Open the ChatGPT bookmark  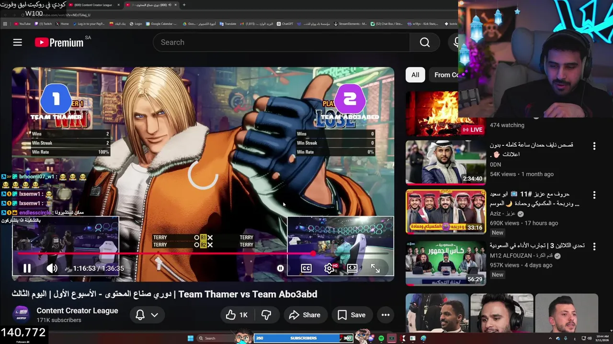pyautogui.click(x=285, y=24)
